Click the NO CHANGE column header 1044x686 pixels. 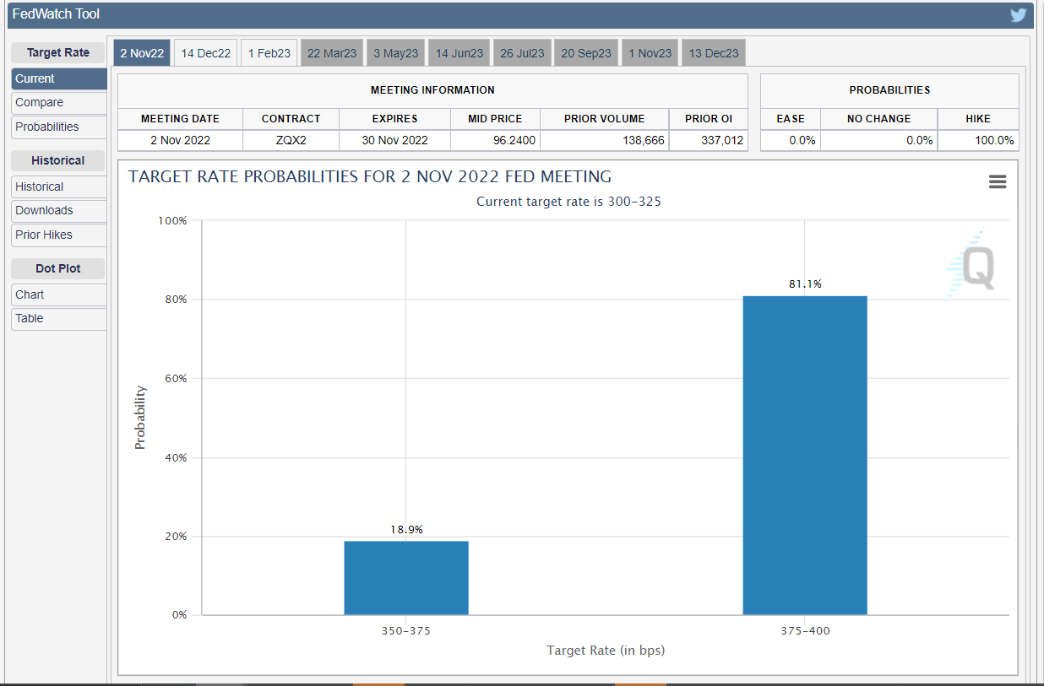[x=878, y=119]
